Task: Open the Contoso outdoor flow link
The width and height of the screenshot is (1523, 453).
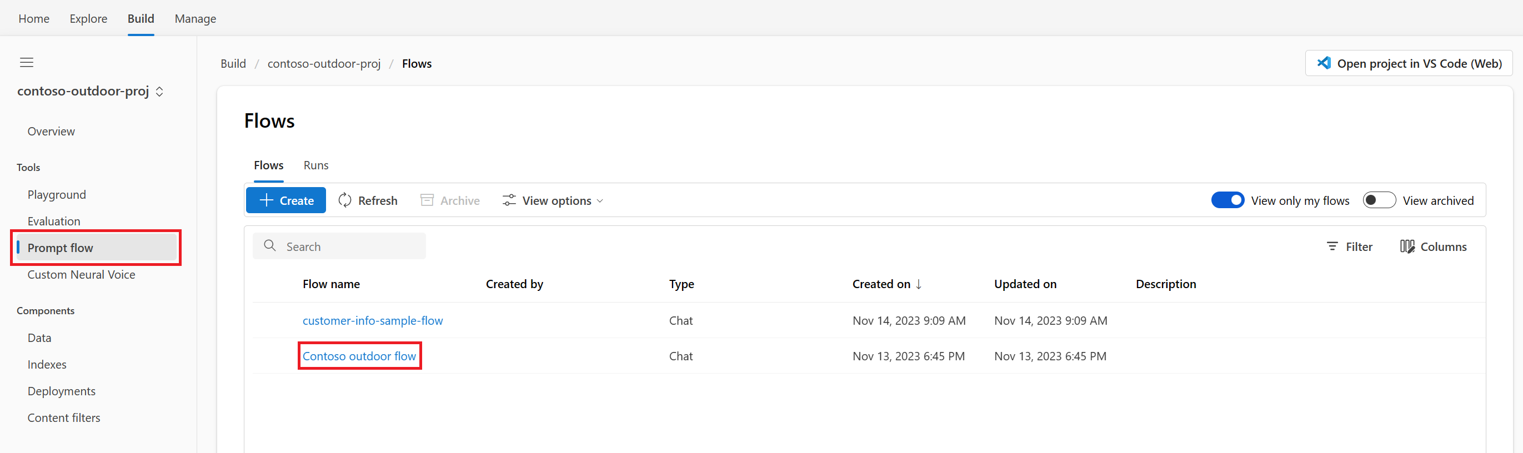Action: (x=359, y=356)
